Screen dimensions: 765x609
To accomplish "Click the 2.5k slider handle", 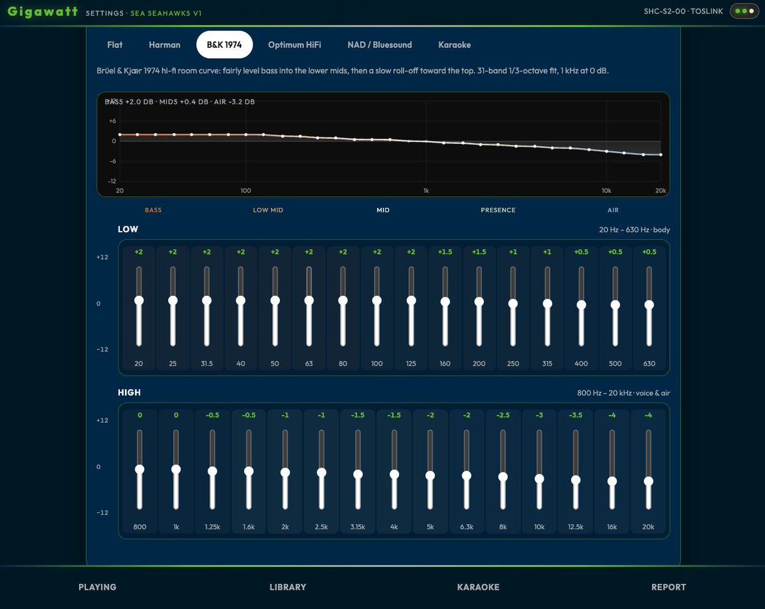I will [321, 473].
